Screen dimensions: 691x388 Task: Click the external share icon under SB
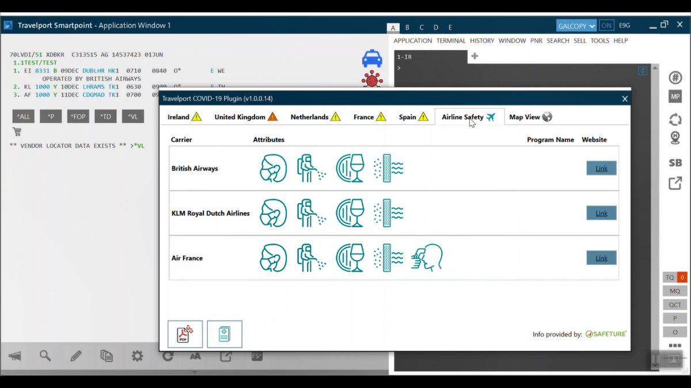pyautogui.click(x=674, y=182)
